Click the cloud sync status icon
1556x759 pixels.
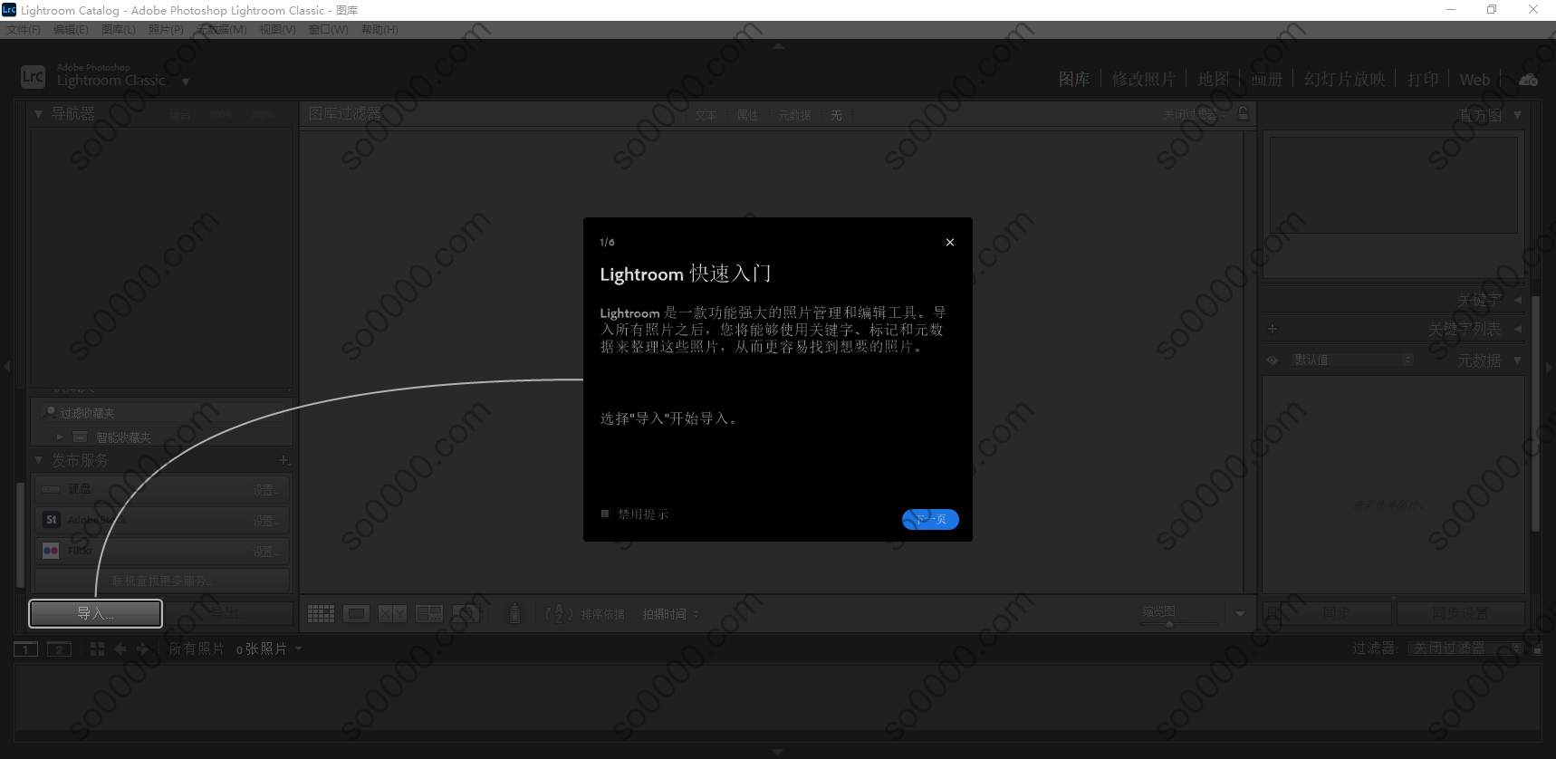pos(1529,80)
